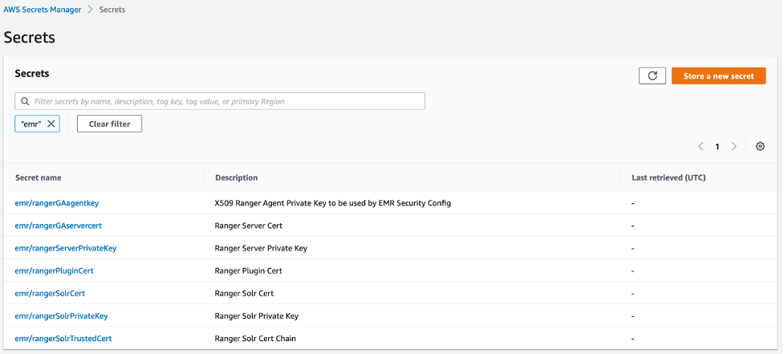
Task: Sort by the Secret name column header
Action: [39, 177]
